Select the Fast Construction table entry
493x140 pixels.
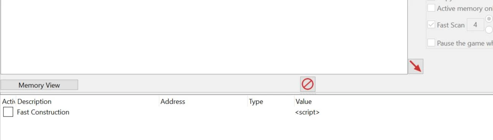[43, 112]
